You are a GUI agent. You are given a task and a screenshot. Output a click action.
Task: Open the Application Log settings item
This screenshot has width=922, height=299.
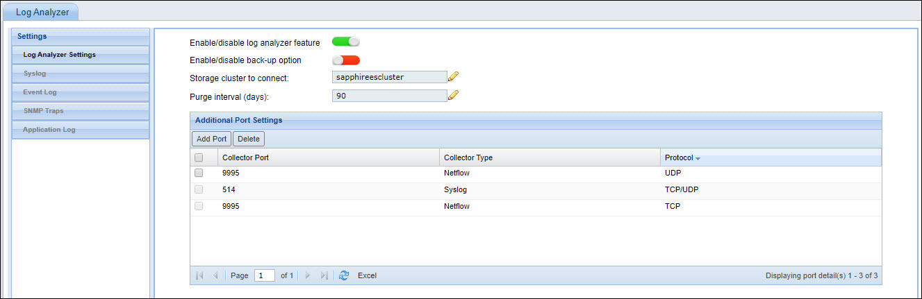tap(81, 130)
